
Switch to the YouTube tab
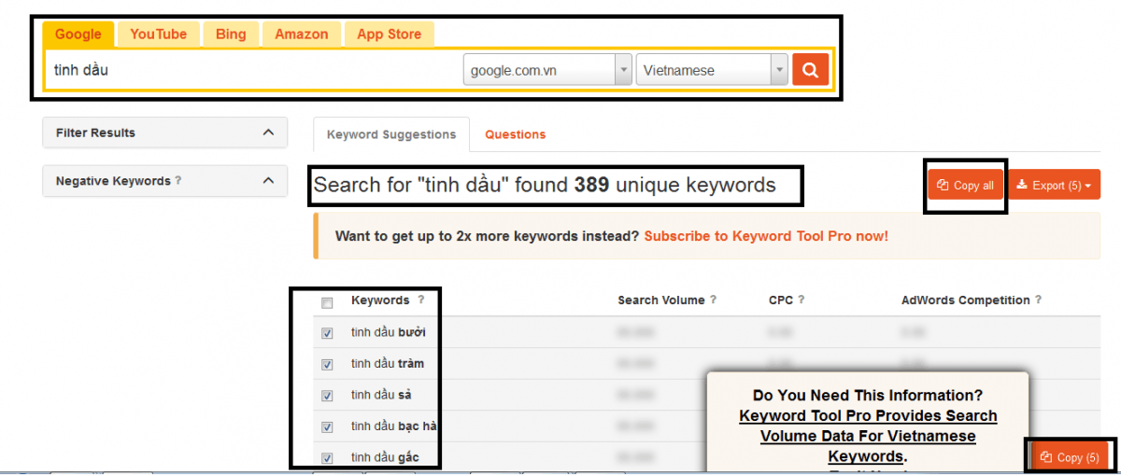tap(158, 35)
